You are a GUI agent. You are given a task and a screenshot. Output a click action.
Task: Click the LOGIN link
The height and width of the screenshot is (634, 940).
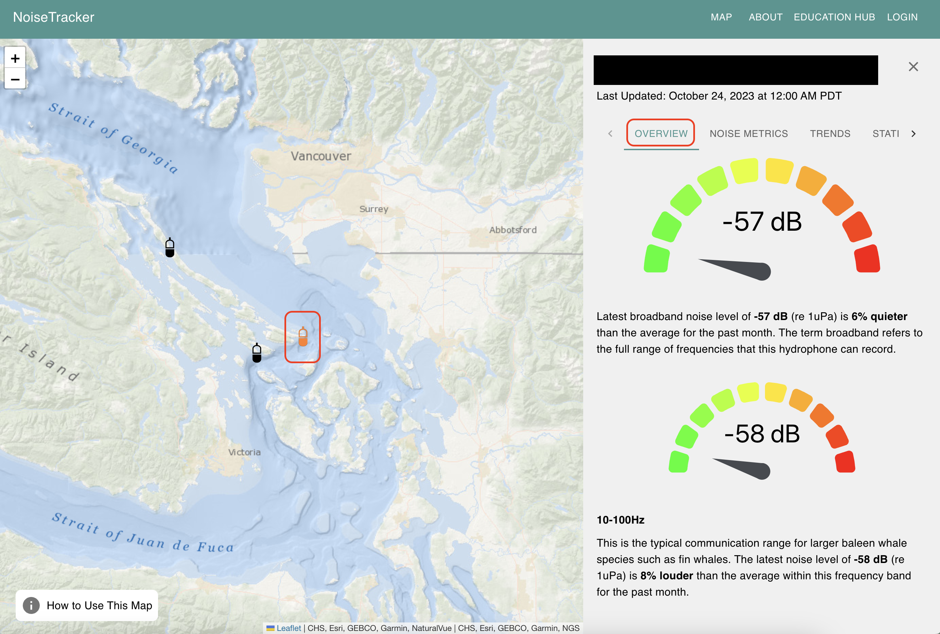pyautogui.click(x=902, y=17)
